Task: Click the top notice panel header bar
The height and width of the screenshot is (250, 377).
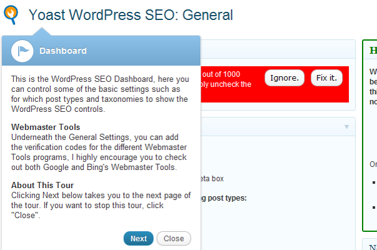Action: [x=275, y=50]
